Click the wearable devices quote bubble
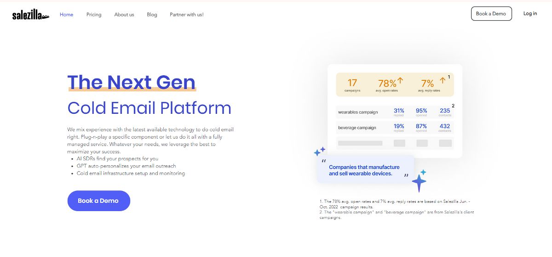The width and height of the screenshot is (552, 257). pyautogui.click(x=364, y=170)
